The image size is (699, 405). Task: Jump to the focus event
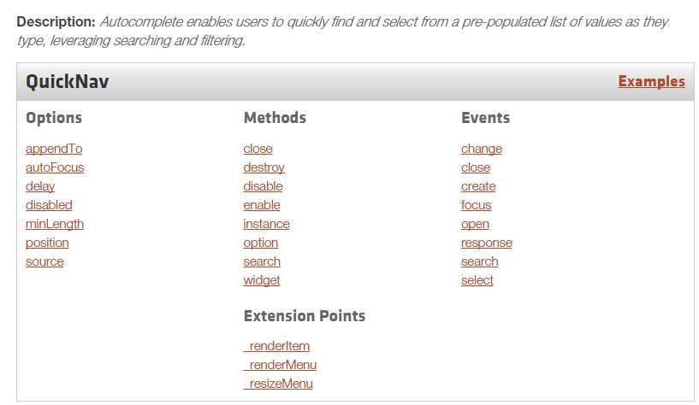click(476, 205)
